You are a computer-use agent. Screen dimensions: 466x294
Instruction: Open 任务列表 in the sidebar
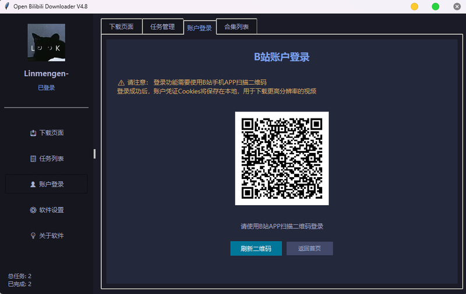pos(47,159)
